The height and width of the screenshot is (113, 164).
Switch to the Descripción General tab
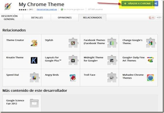click(x=9, y=18)
